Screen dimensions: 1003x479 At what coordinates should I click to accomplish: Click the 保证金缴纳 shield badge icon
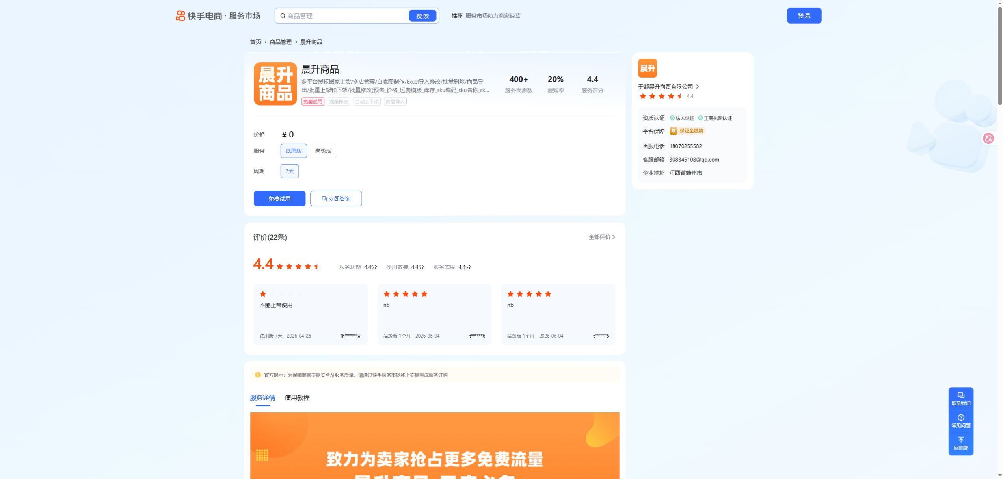pyautogui.click(x=673, y=131)
